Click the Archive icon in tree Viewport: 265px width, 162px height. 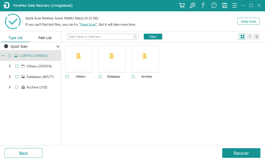[x=23, y=87]
